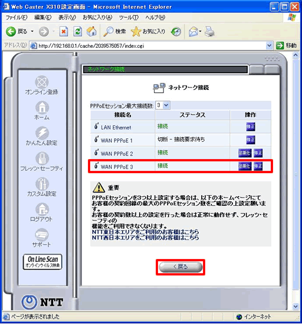Click the network connection heading icon
The width and height of the screenshot is (302, 324).
point(159,88)
